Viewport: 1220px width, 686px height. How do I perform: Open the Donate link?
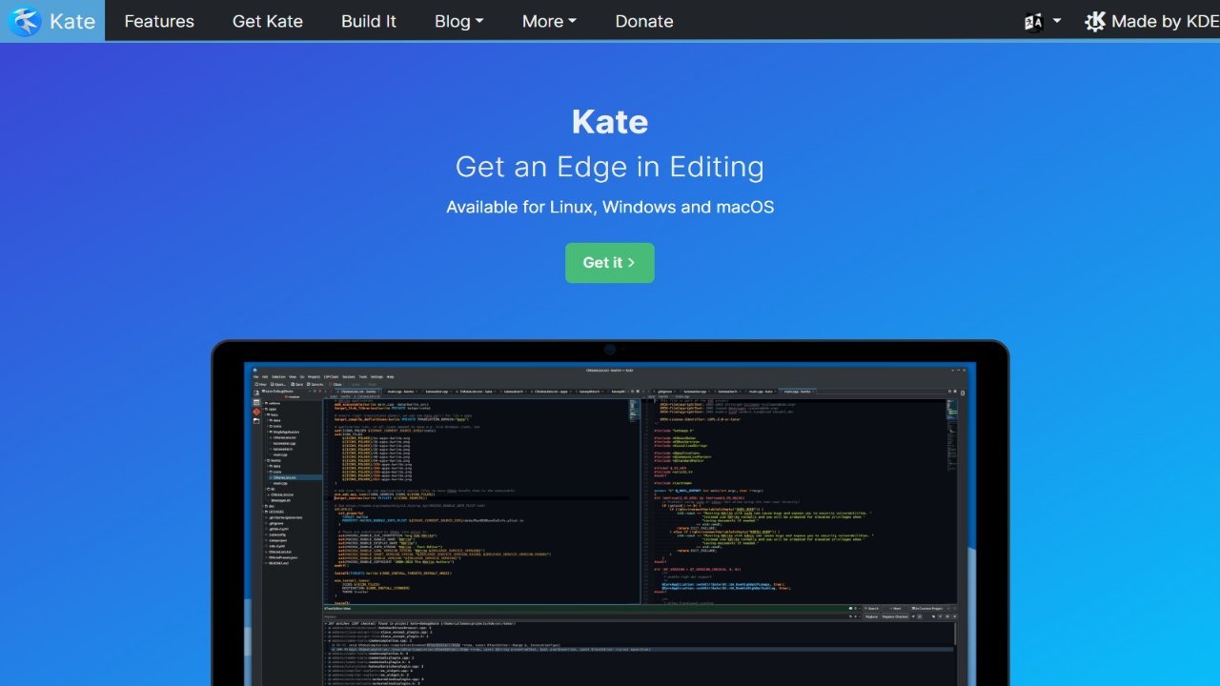[644, 21]
